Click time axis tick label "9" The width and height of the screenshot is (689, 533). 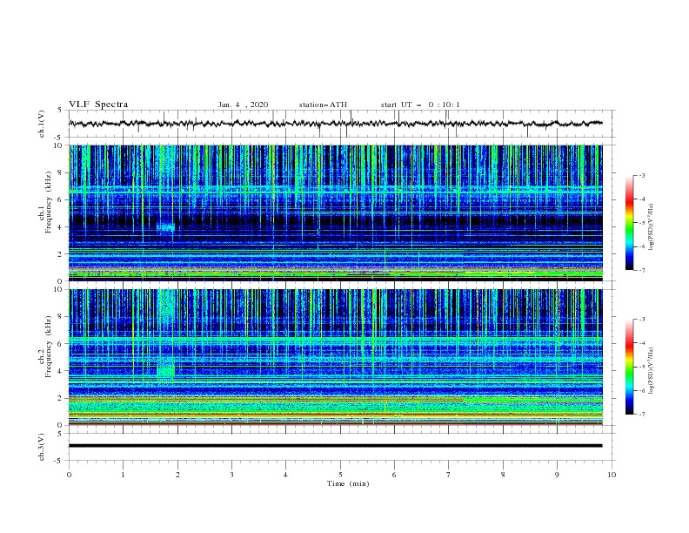pyautogui.click(x=557, y=475)
